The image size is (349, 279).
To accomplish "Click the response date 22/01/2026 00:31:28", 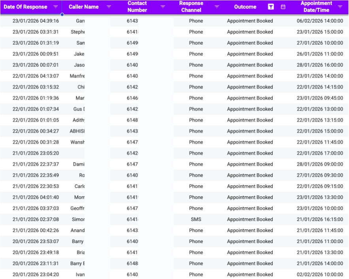I will (36, 142).
